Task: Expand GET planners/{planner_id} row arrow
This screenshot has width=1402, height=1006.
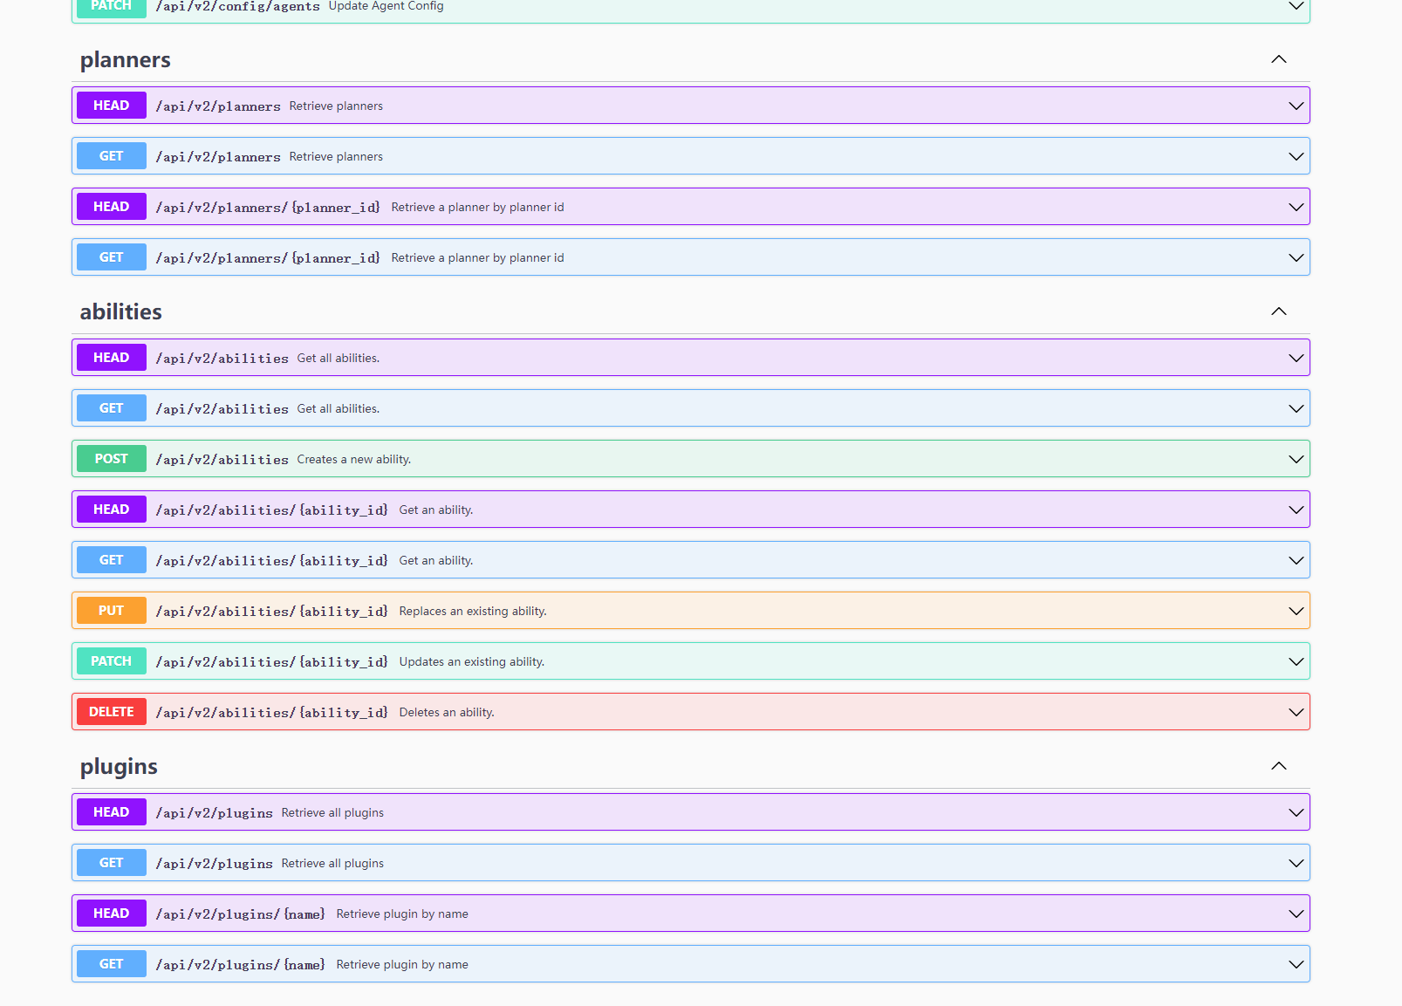Action: pos(1296,257)
